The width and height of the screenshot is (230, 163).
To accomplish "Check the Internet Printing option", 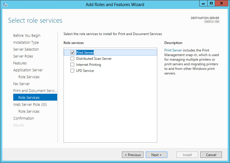I will coord(72,65).
